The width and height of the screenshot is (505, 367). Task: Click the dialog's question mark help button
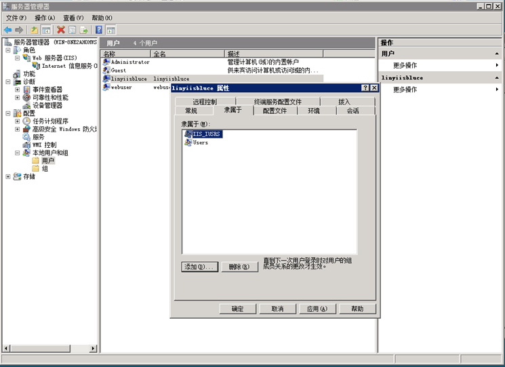[365, 88]
